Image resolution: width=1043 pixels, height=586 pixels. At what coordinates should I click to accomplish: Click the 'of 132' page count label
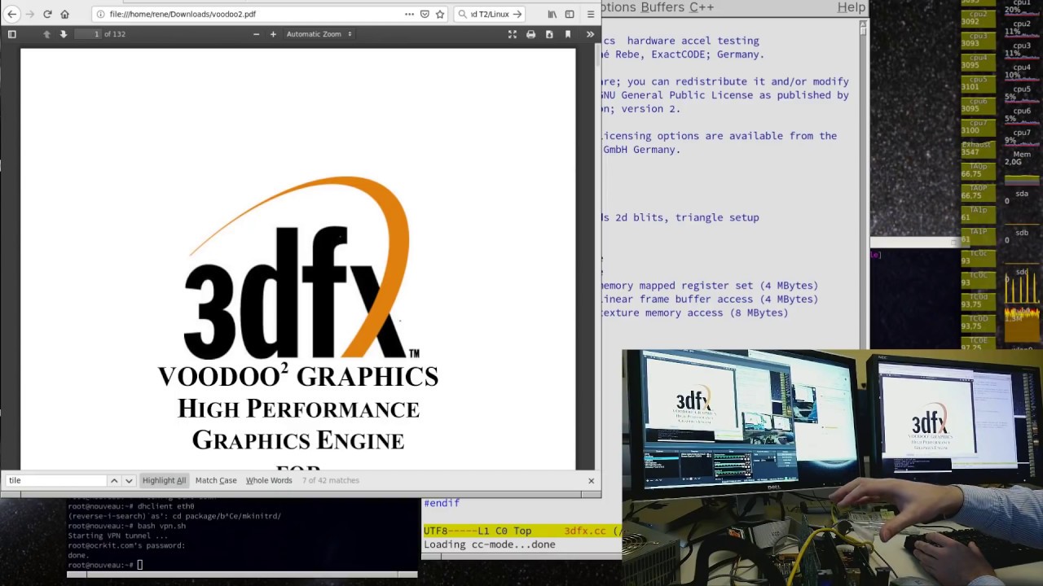(115, 34)
